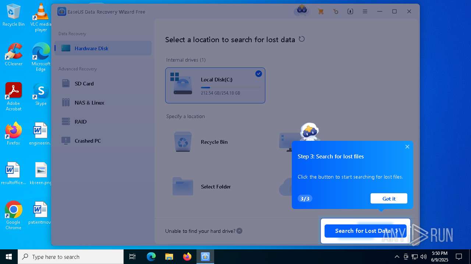Click the key activation icon in title bar
Screen dimensions: 471x264
point(336,11)
